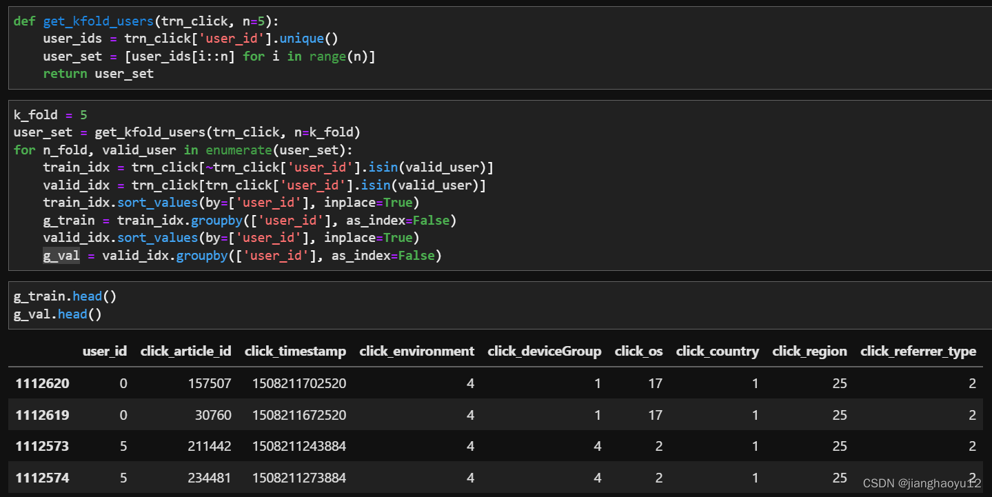Click user_id value 0 in row 1112620
This screenshot has height=497, width=992.
pos(123,384)
